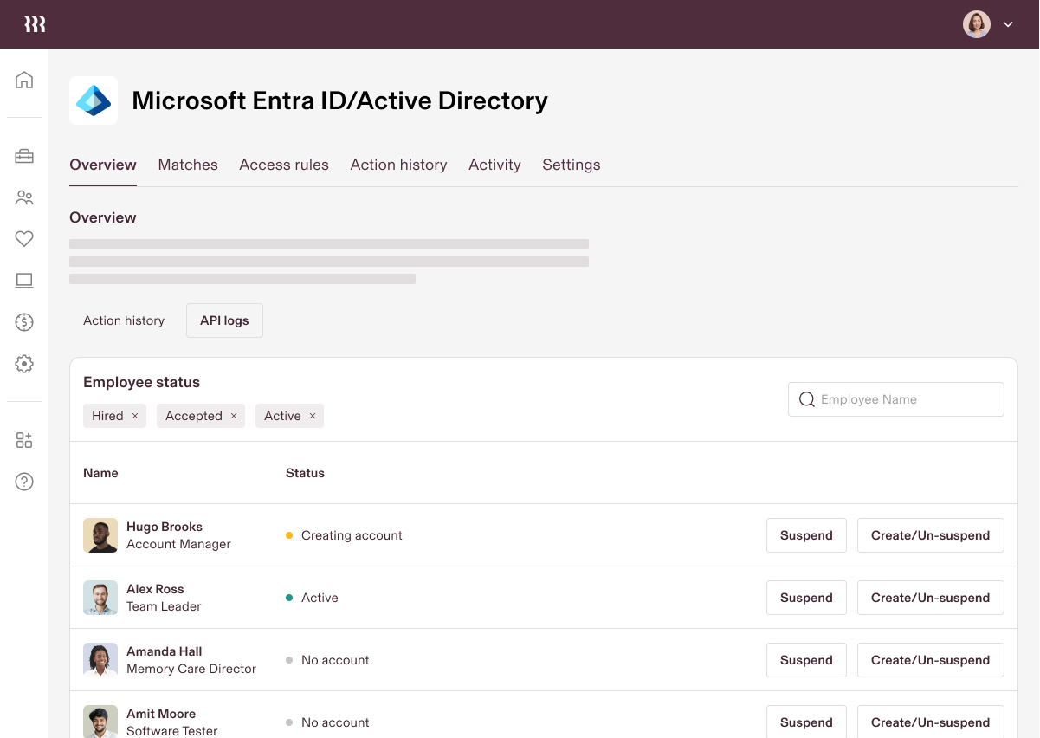This screenshot has height=738, width=1040.
Task: Click the Creating account status text
Action: pyautogui.click(x=352, y=535)
